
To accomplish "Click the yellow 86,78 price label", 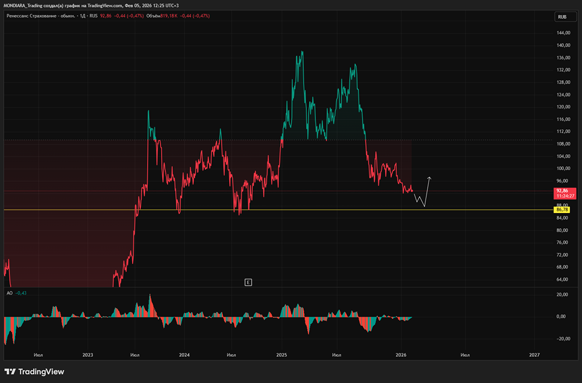I will [563, 210].
